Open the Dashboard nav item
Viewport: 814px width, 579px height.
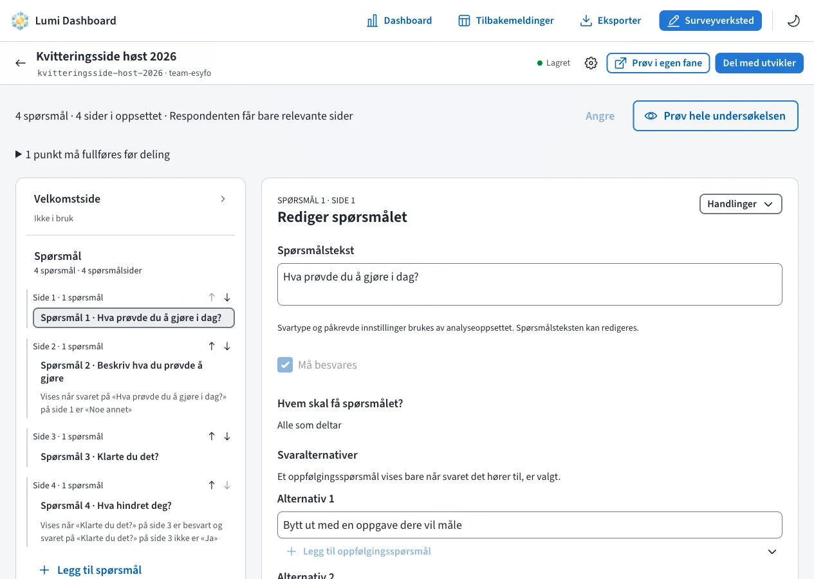pos(400,21)
